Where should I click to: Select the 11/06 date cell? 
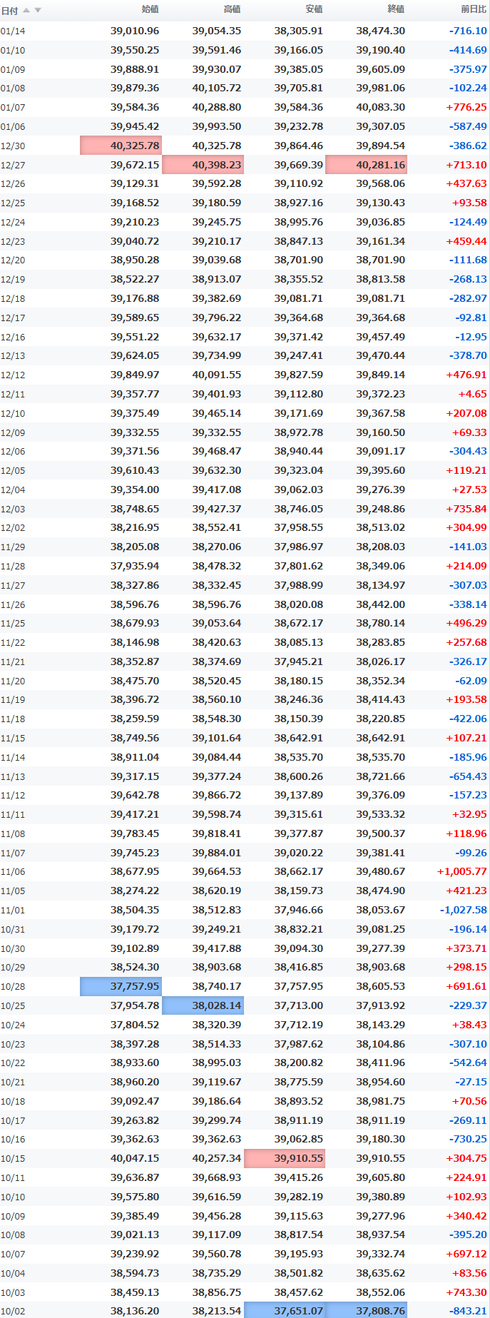tap(13, 872)
